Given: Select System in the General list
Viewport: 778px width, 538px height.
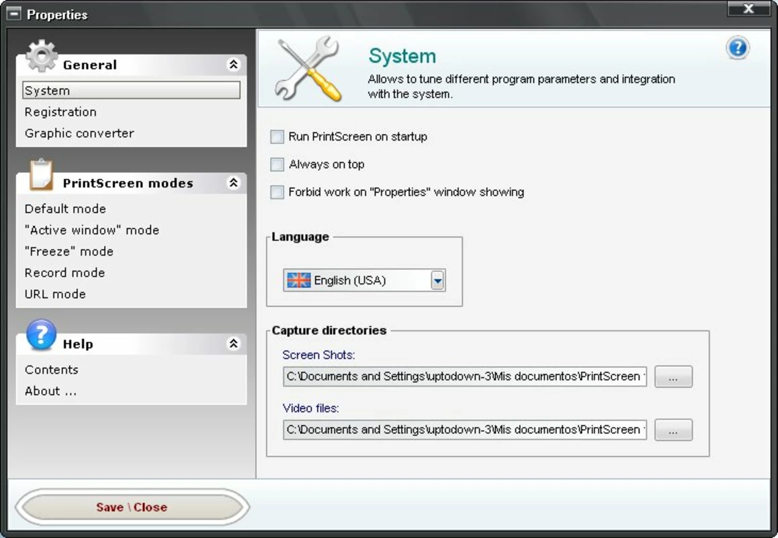Looking at the screenshot, I should [x=131, y=90].
